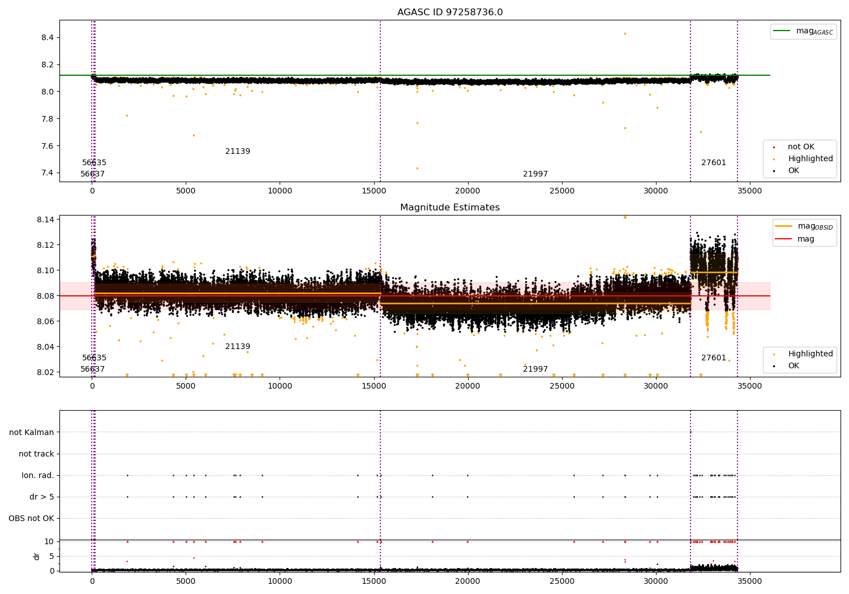Click the 5 tick on dr axis
The width and height of the screenshot is (849, 594).
52,556
